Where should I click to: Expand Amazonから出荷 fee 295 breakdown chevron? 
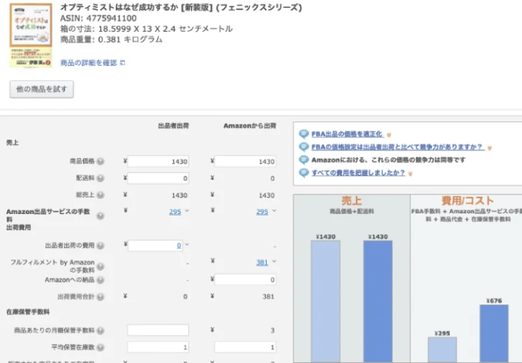[274, 211]
